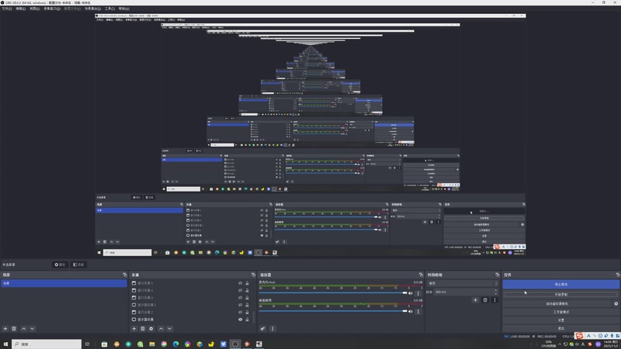
Task: Open Mic/Aux channel options three-dot menu
Action: click(418, 293)
